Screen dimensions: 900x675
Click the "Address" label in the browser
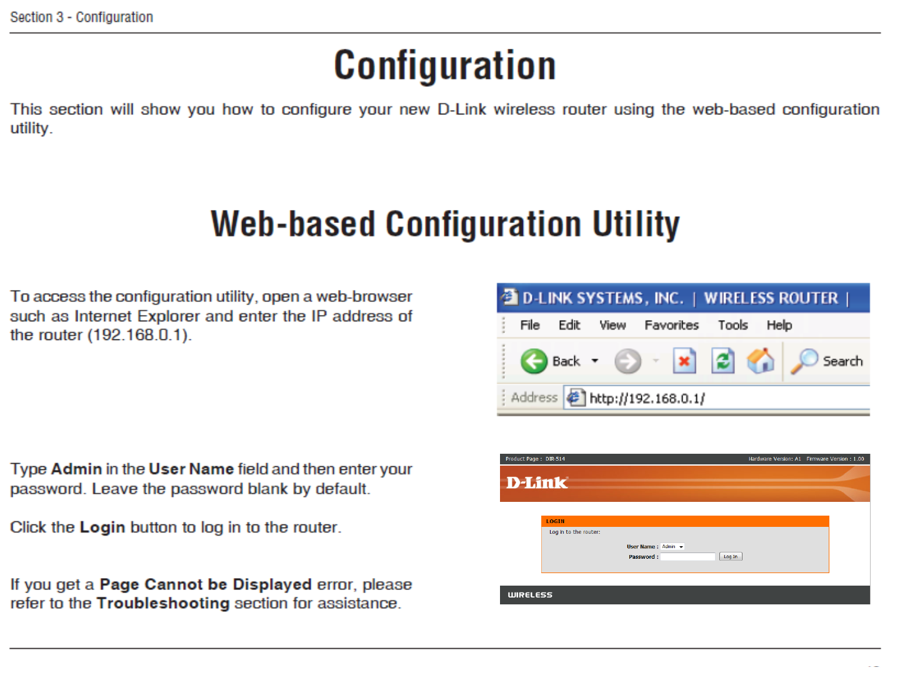pos(534,397)
